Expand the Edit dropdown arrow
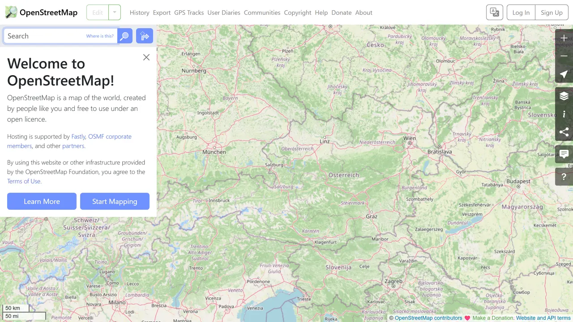Viewport: 573px width, 322px height. click(x=115, y=13)
